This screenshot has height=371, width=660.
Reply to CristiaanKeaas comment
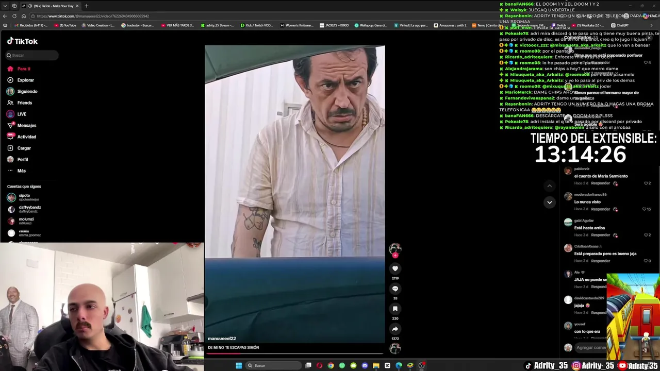(600, 261)
